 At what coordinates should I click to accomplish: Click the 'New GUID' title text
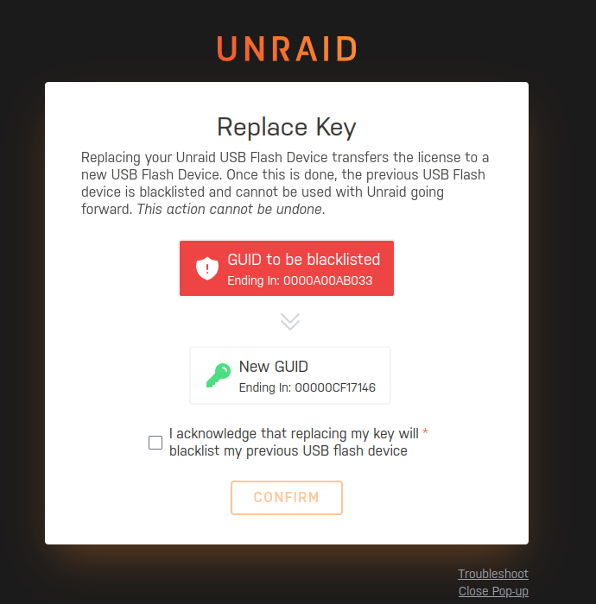(x=273, y=367)
